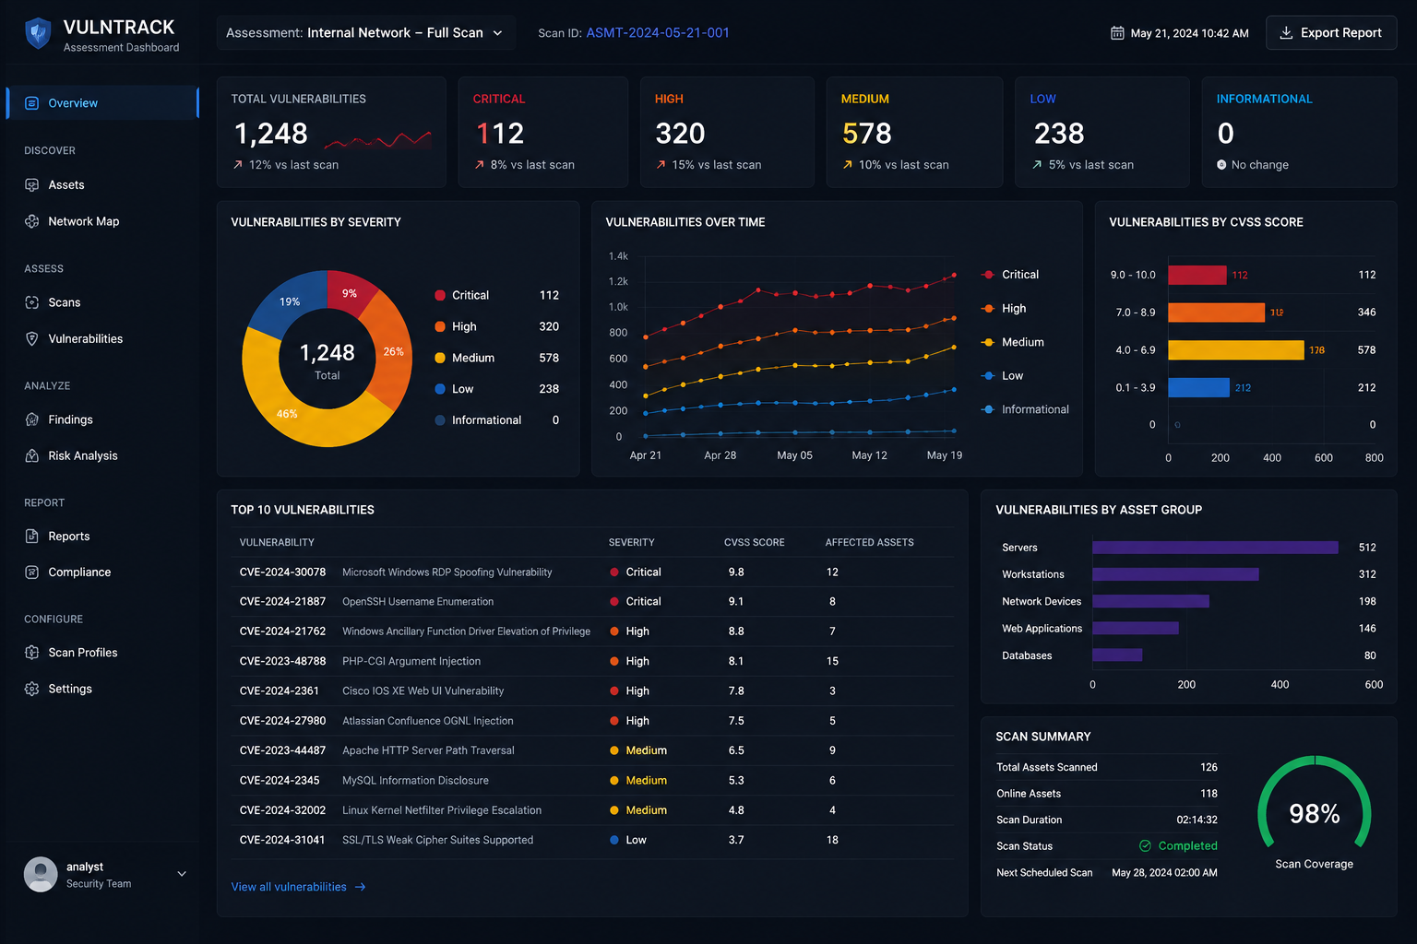
Task: Select the Vulnerabilities shield icon
Action: 31,338
